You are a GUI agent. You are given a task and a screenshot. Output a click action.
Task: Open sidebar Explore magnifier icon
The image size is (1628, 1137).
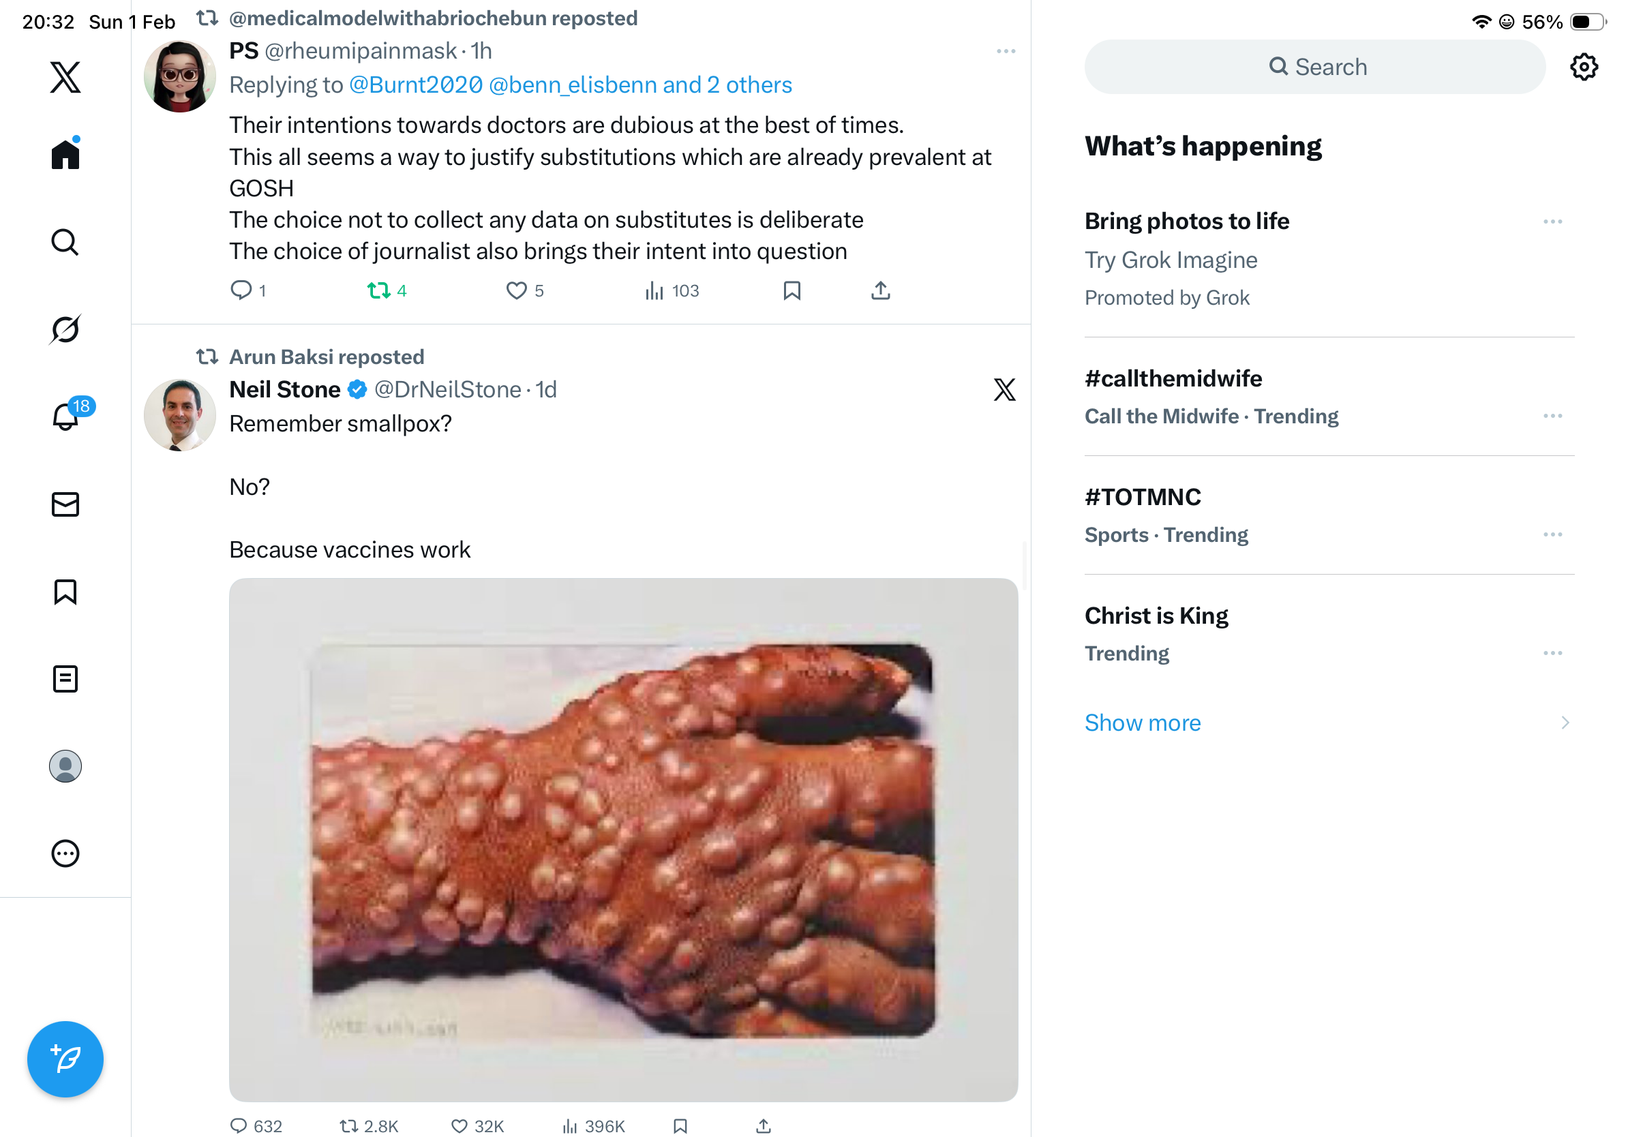coord(65,242)
